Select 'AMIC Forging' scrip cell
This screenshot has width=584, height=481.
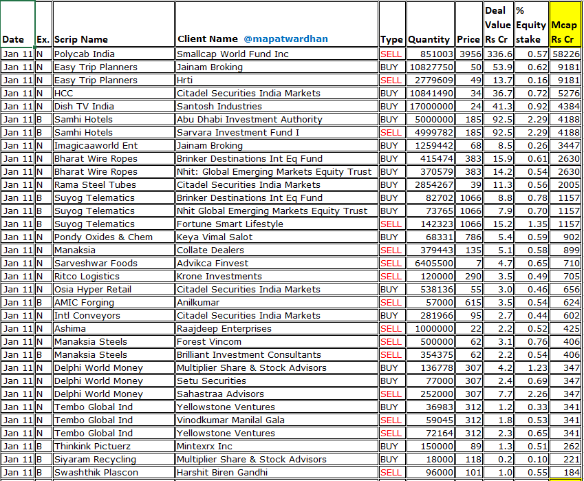(113, 302)
